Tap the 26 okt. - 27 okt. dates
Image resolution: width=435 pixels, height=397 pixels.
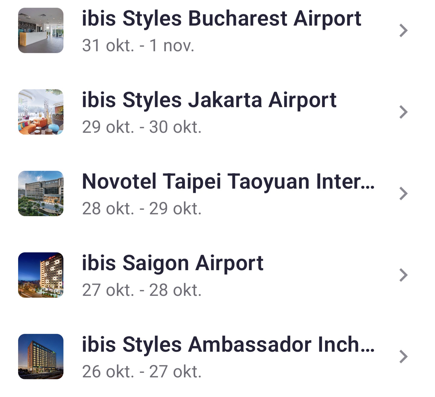[x=142, y=372]
